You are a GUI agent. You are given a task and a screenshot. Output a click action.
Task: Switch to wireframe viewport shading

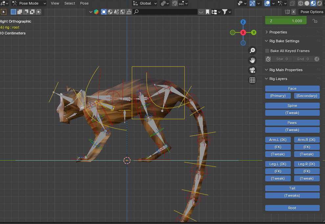300,3
